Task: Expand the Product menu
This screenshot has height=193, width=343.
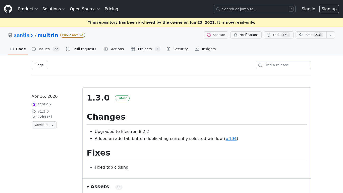Action: pyautogui.click(x=28, y=9)
